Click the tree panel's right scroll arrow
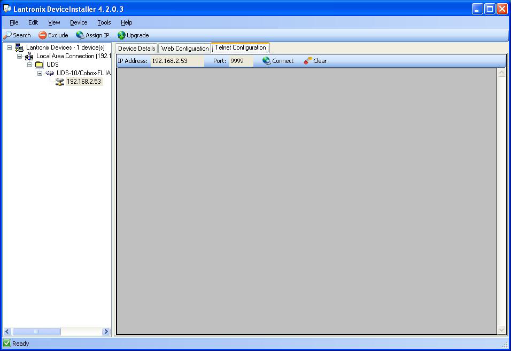The image size is (511, 351). click(x=106, y=331)
